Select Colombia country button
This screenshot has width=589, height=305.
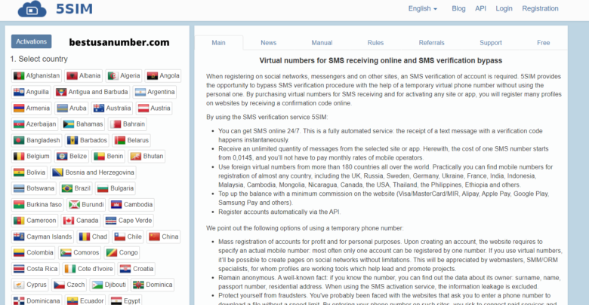[x=33, y=253]
